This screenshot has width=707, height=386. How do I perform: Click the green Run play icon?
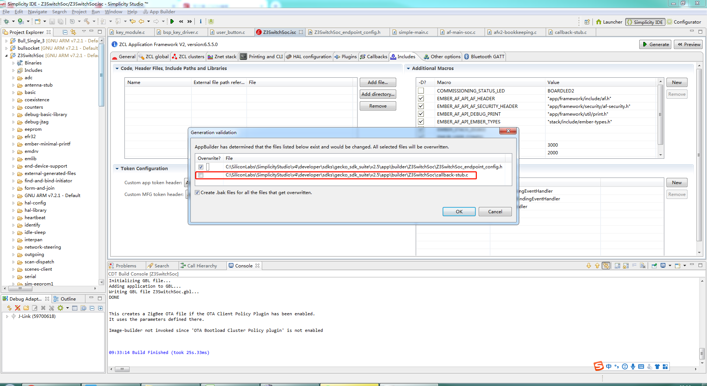(172, 21)
